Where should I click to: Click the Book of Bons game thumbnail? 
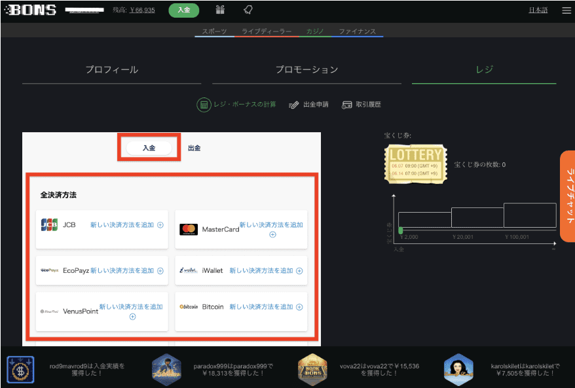312,370
